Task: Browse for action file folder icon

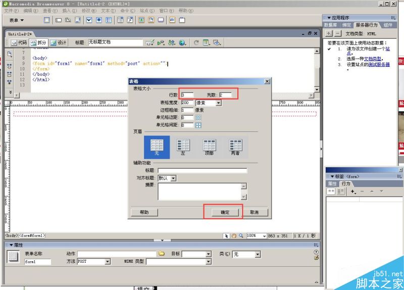Action: [x=162, y=254]
